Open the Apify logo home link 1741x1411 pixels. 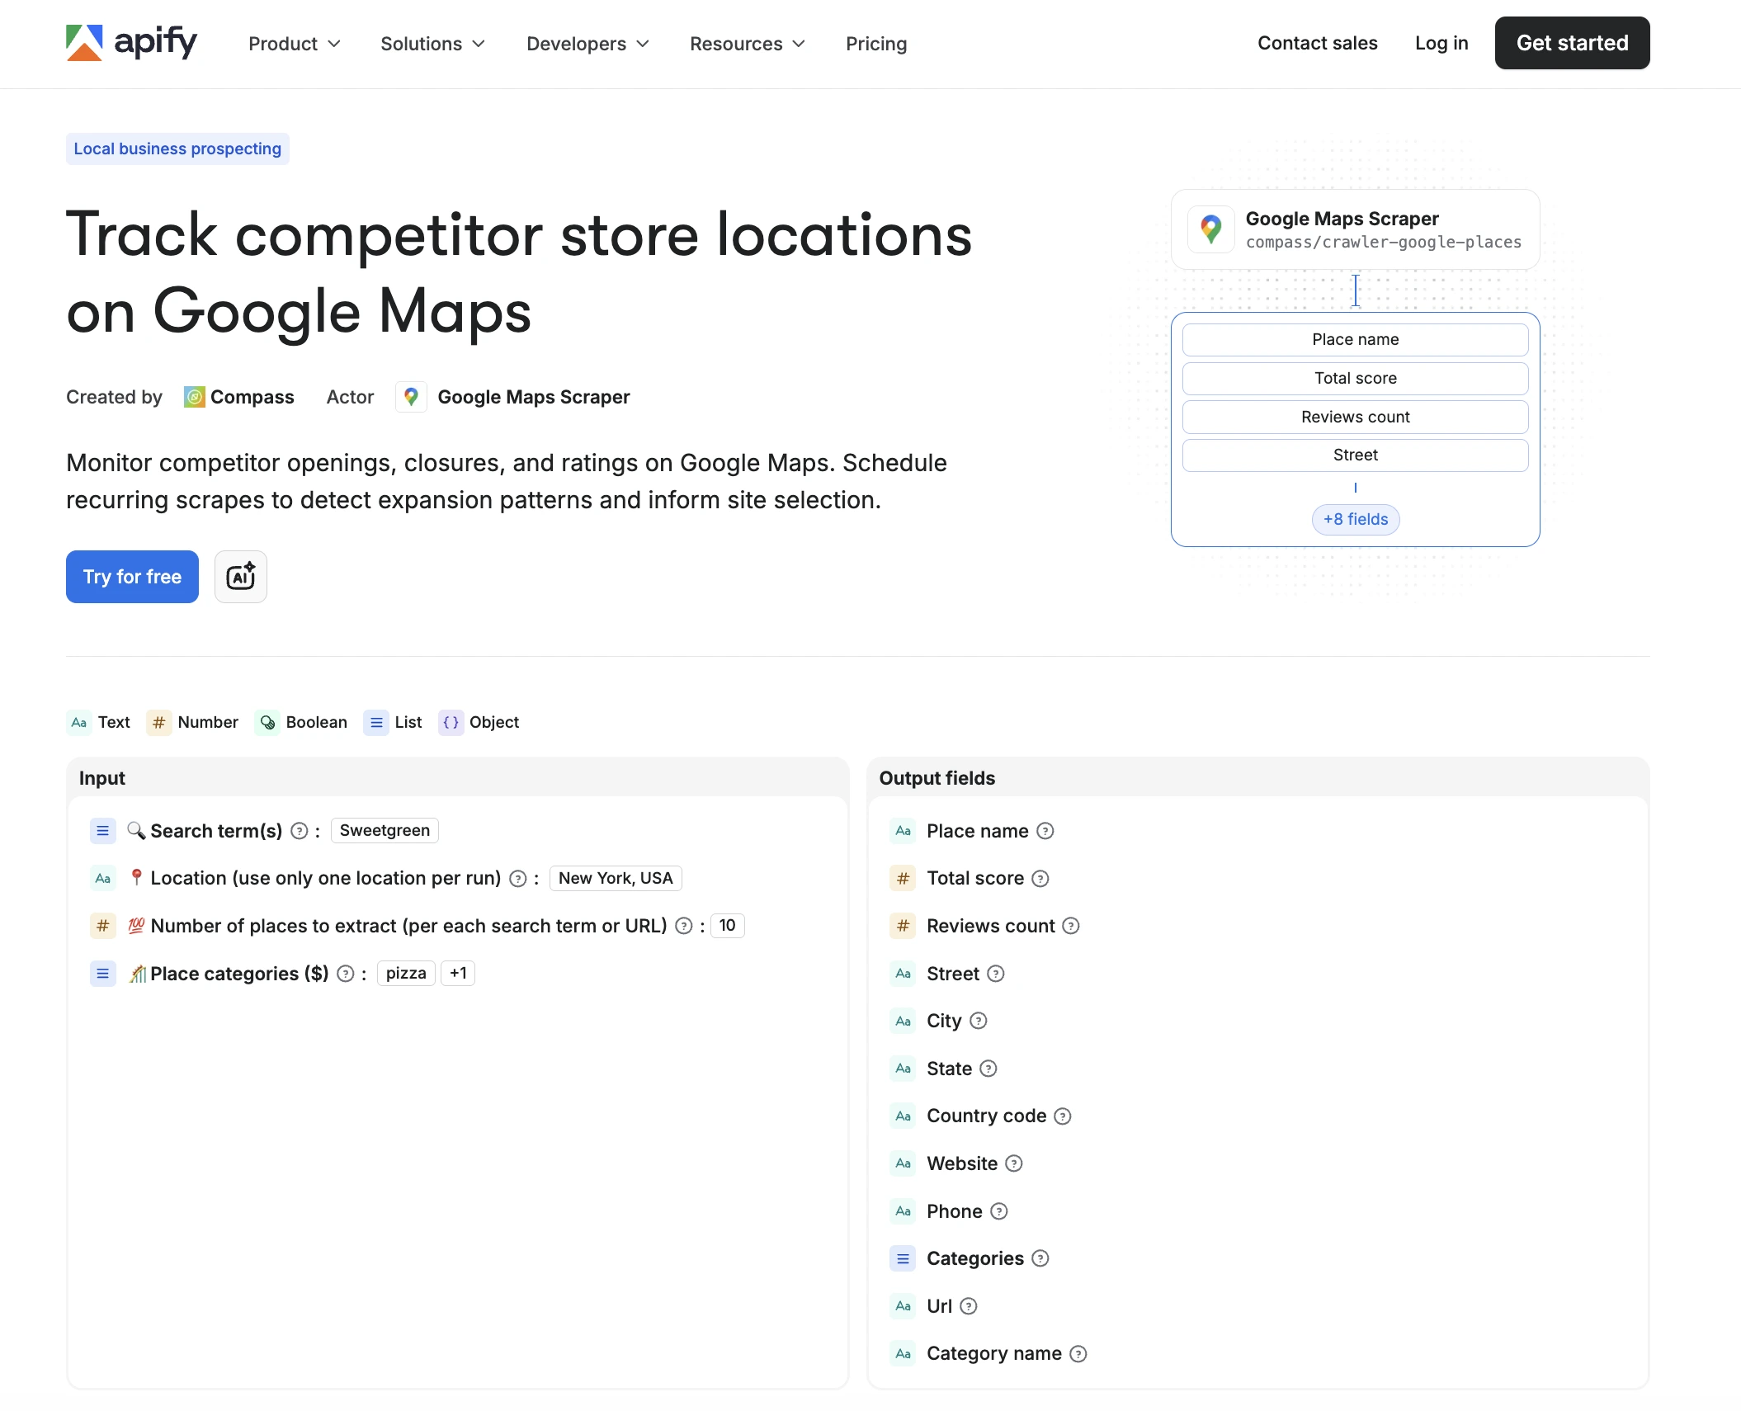click(131, 43)
